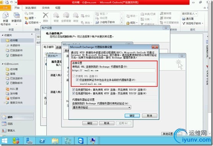The height and width of the screenshot is (146, 213).
Task: Click 取消 in Exchange proxy settings dialog
Action: pos(150,116)
